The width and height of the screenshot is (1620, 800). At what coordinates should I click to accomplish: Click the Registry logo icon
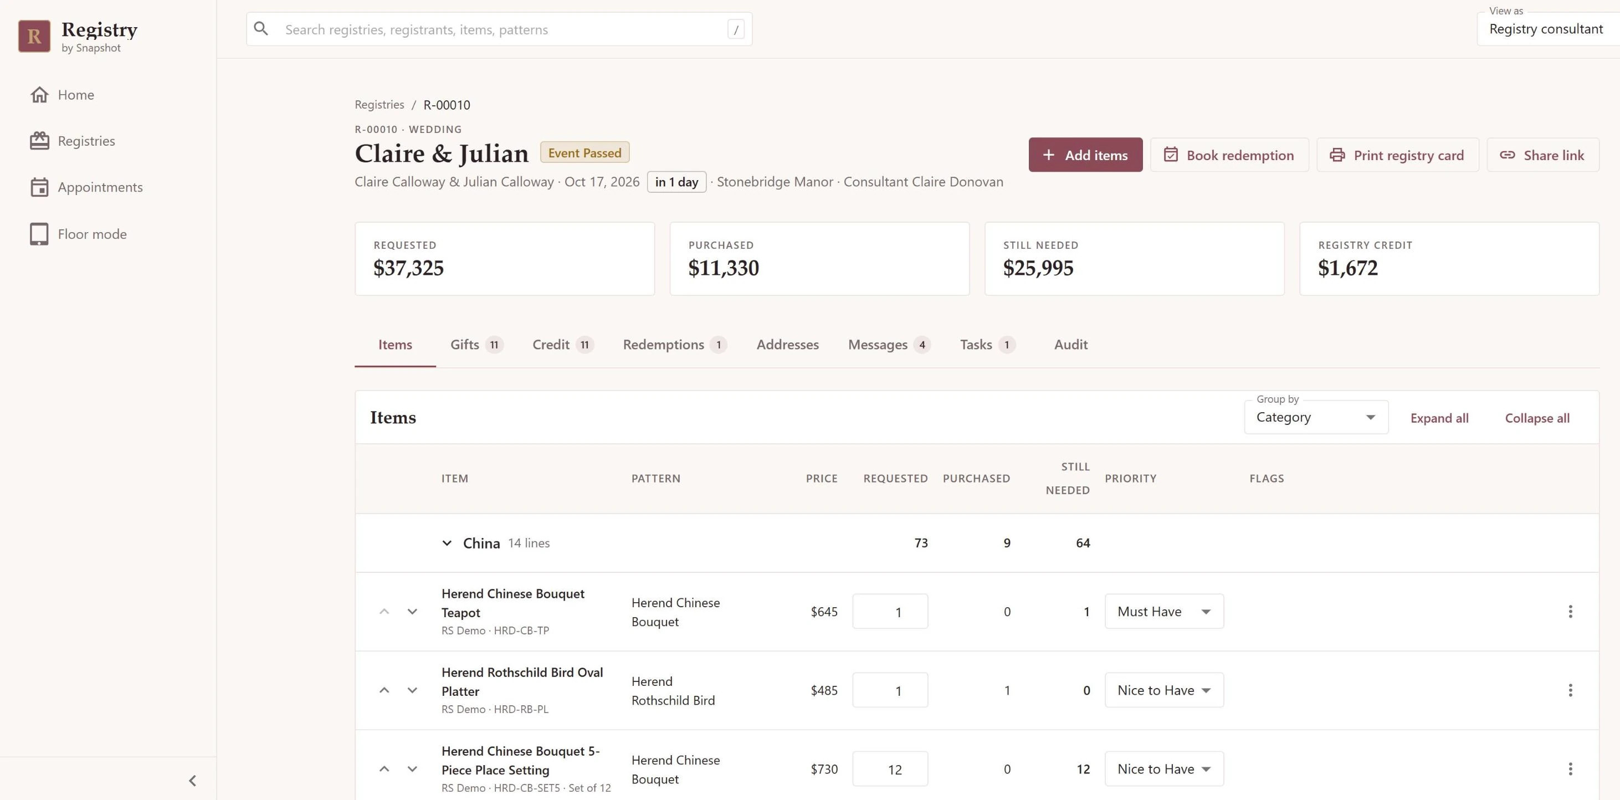coord(34,36)
